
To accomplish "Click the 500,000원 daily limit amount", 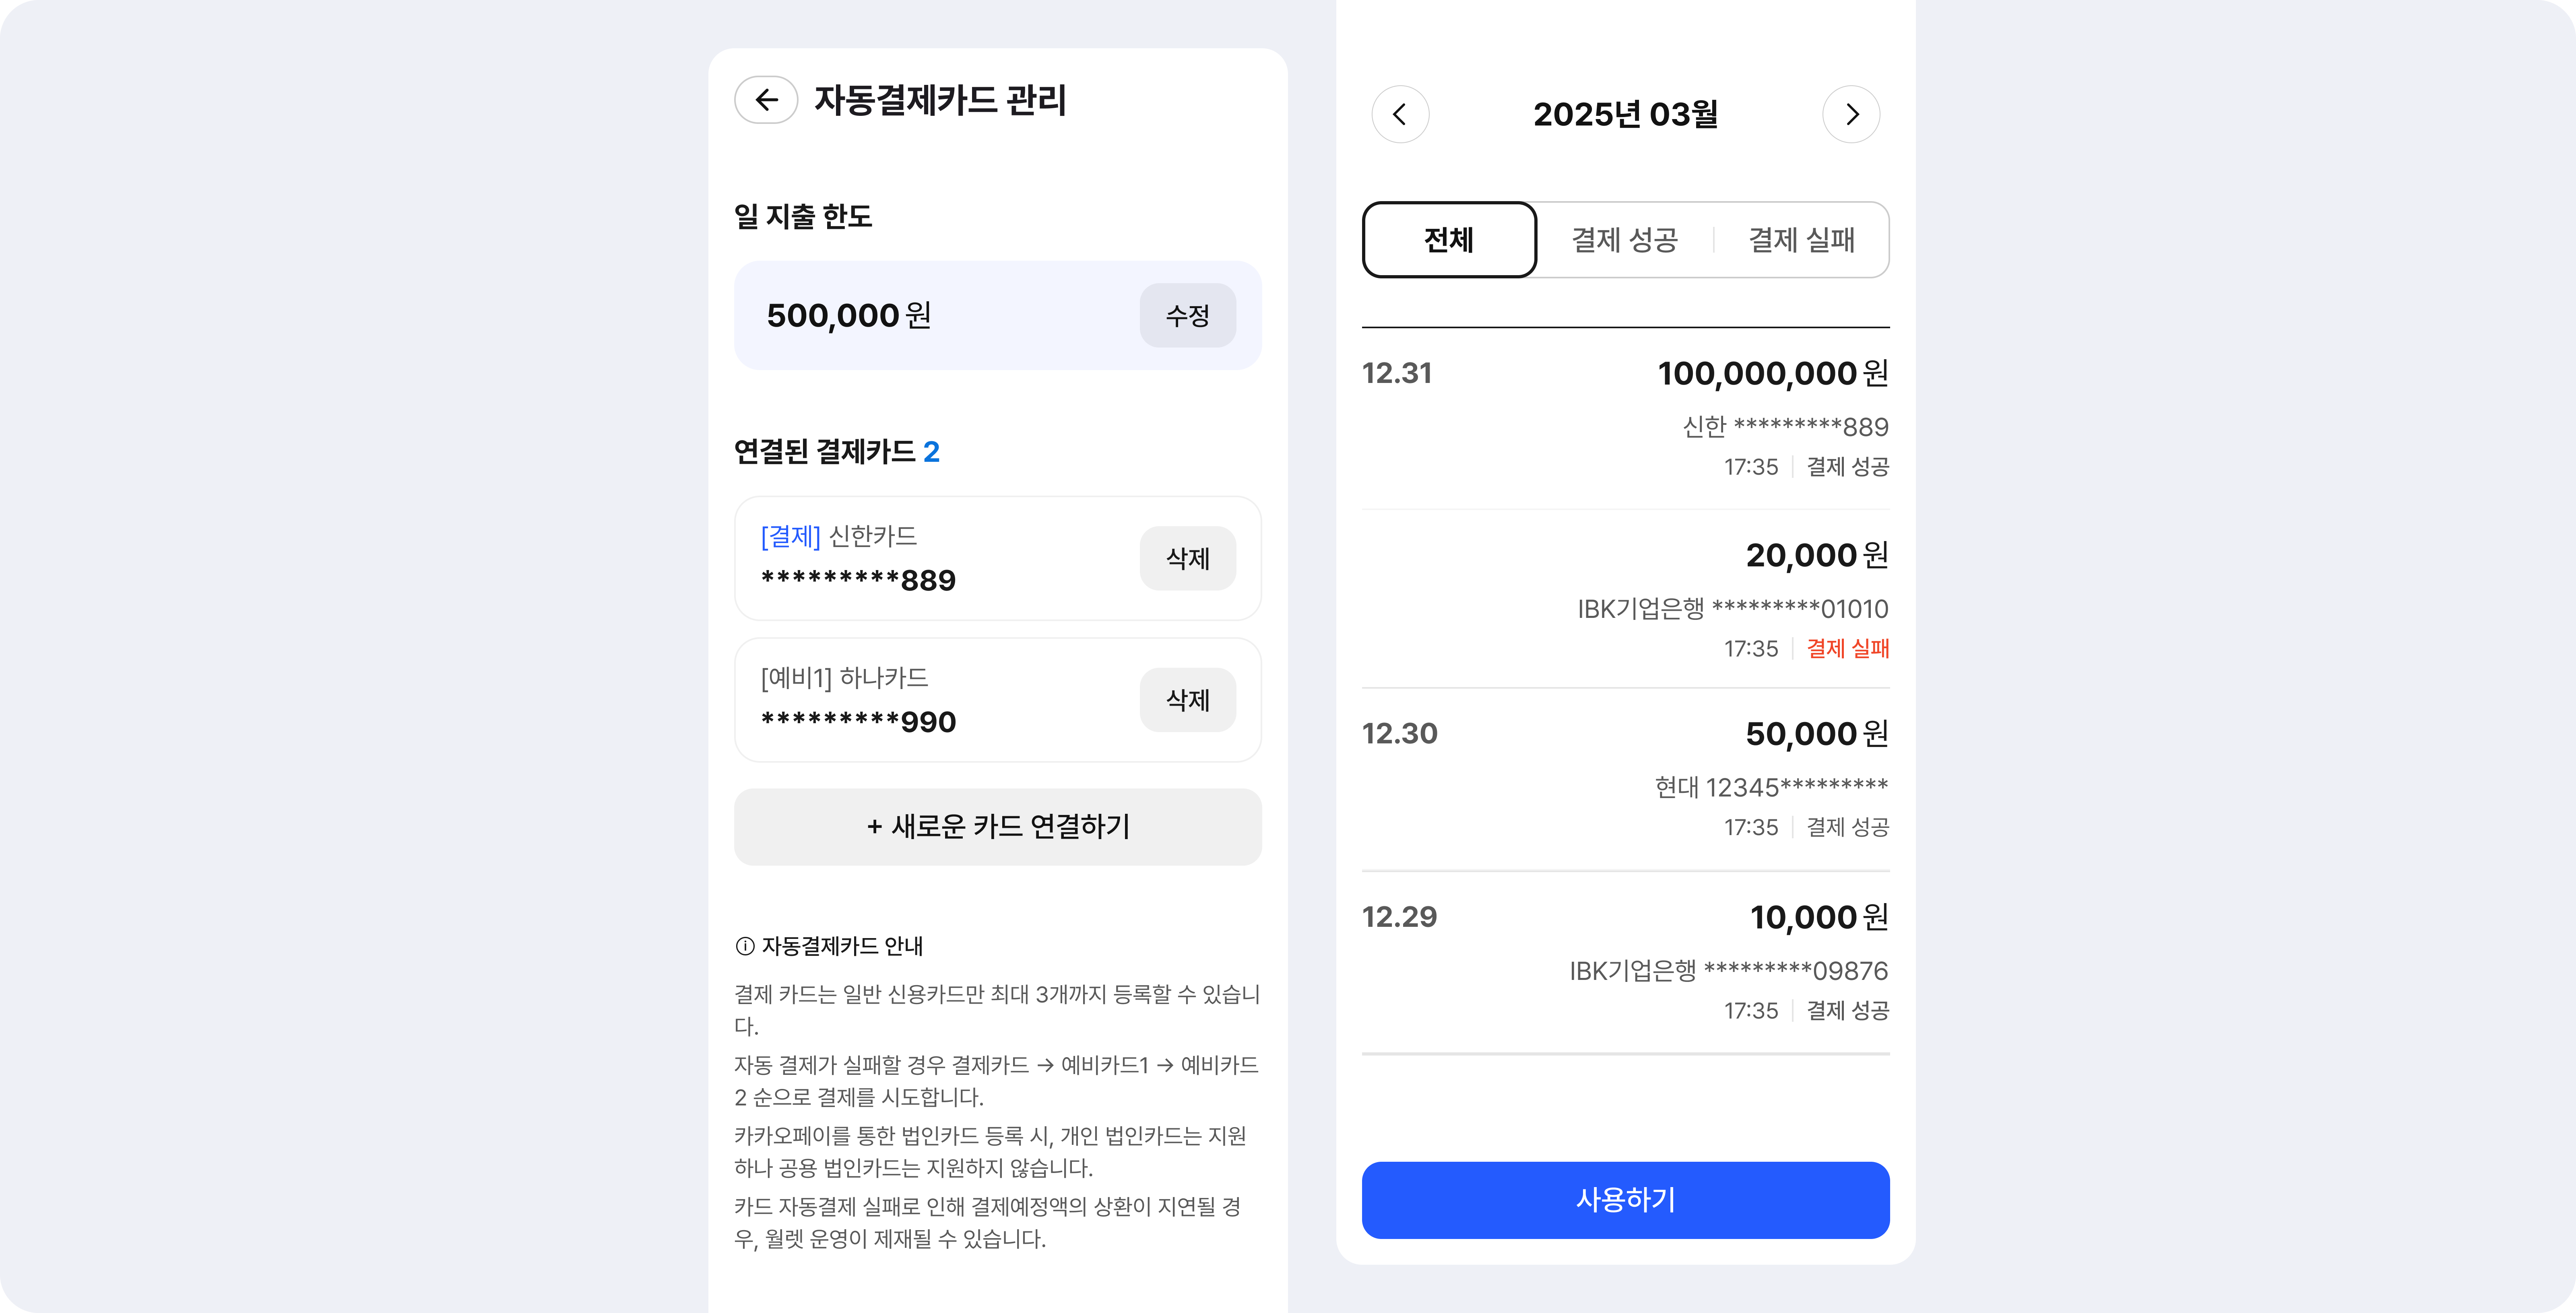I will [x=848, y=316].
